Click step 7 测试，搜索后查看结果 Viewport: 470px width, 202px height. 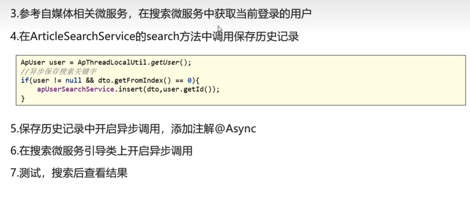coord(69,173)
